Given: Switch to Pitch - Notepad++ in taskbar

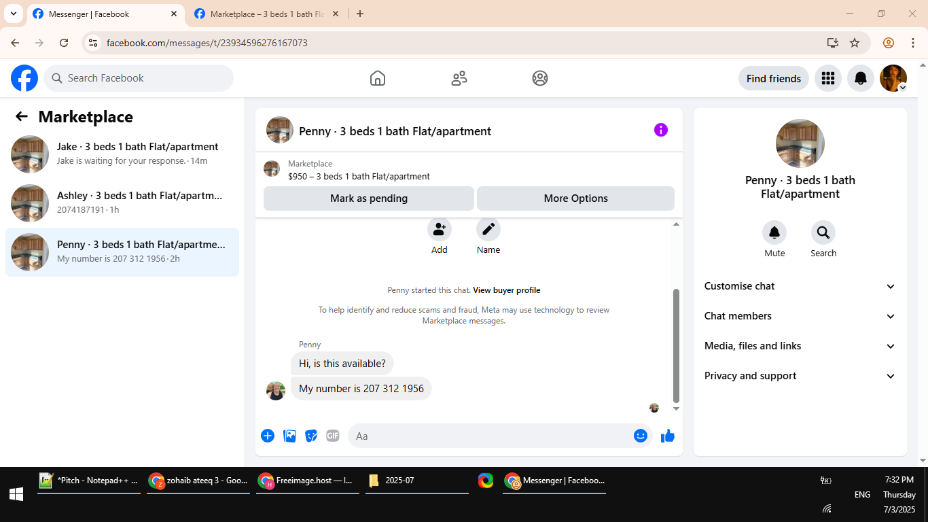Looking at the screenshot, I should (89, 481).
